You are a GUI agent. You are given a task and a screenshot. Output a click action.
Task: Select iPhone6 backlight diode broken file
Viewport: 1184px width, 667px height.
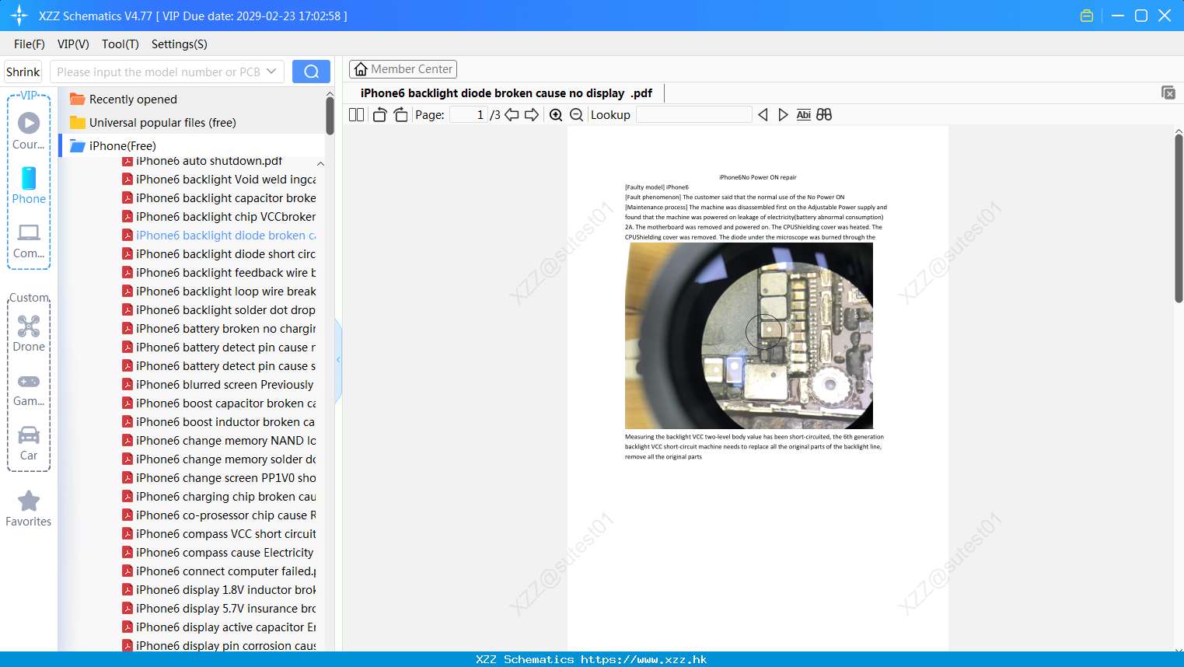[x=219, y=236]
